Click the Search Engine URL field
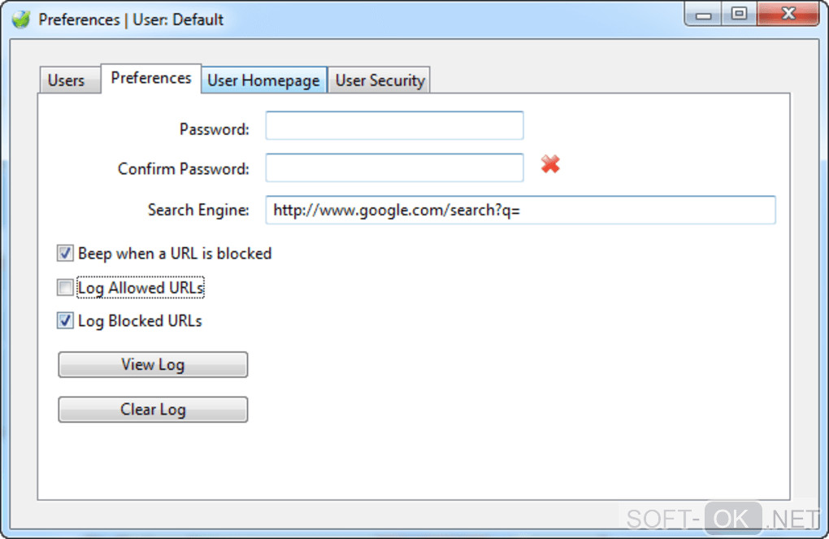The height and width of the screenshot is (539, 829). pyautogui.click(x=520, y=210)
